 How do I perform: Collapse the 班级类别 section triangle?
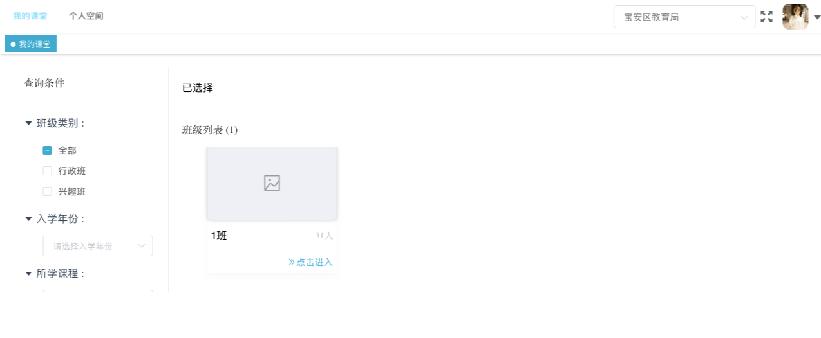28,123
